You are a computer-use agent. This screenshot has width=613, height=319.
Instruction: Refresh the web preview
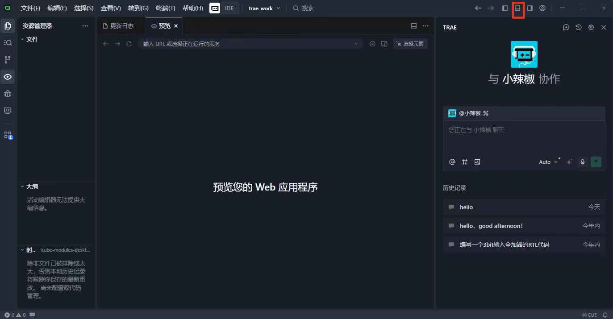[129, 44]
